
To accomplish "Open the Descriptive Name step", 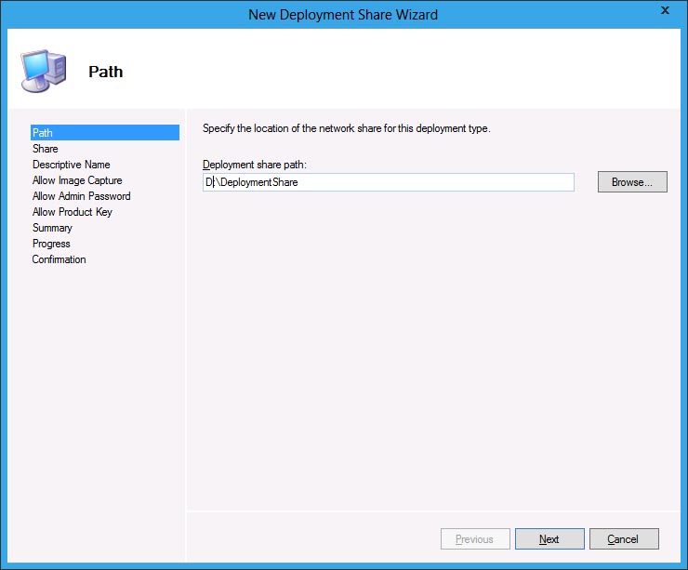I will coord(71,165).
